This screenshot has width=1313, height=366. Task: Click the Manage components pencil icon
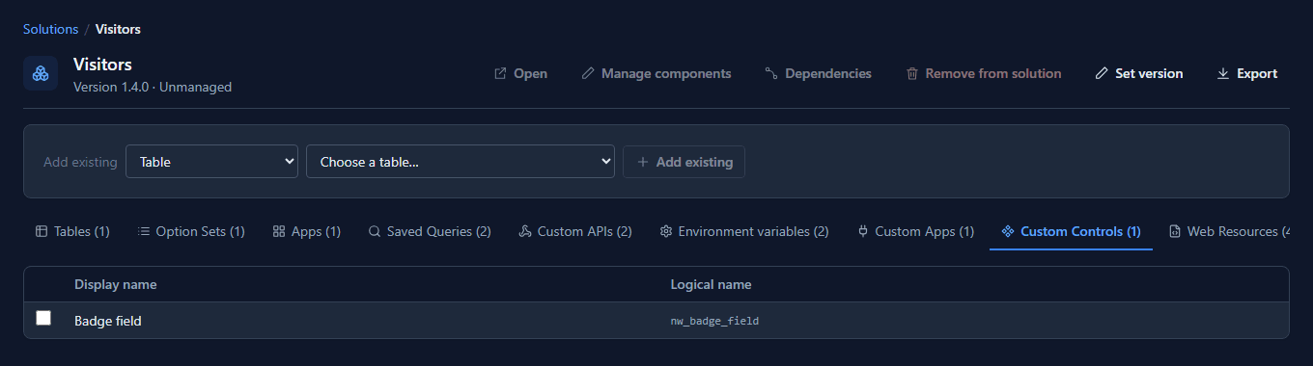click(587, 73)
